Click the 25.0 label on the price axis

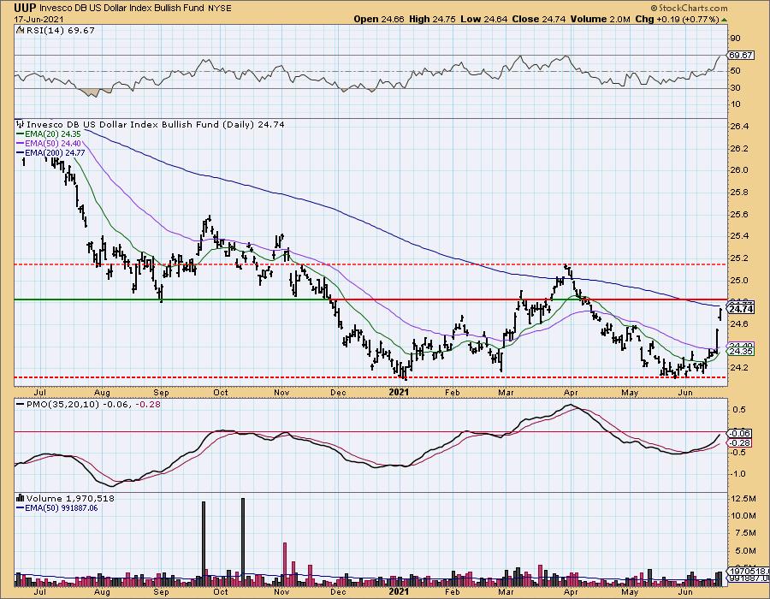tap(739, 281)
